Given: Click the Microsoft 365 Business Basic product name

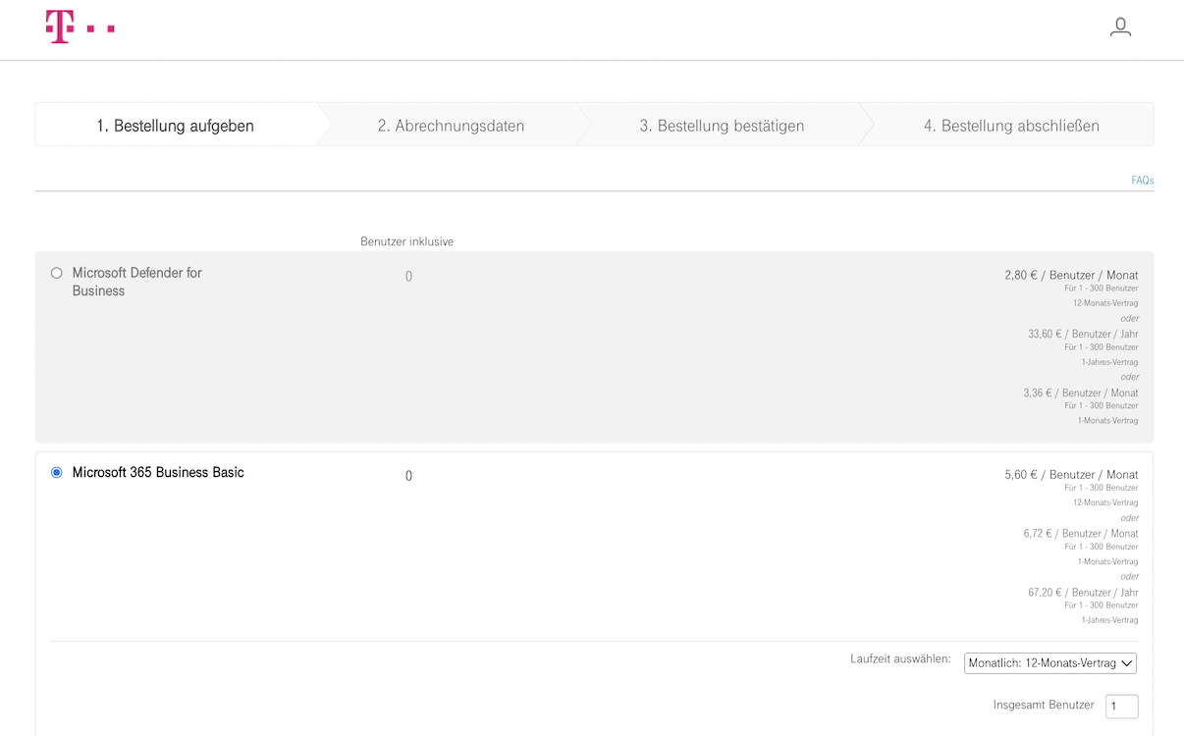Looking at the screenshot, I should (158, 472).
